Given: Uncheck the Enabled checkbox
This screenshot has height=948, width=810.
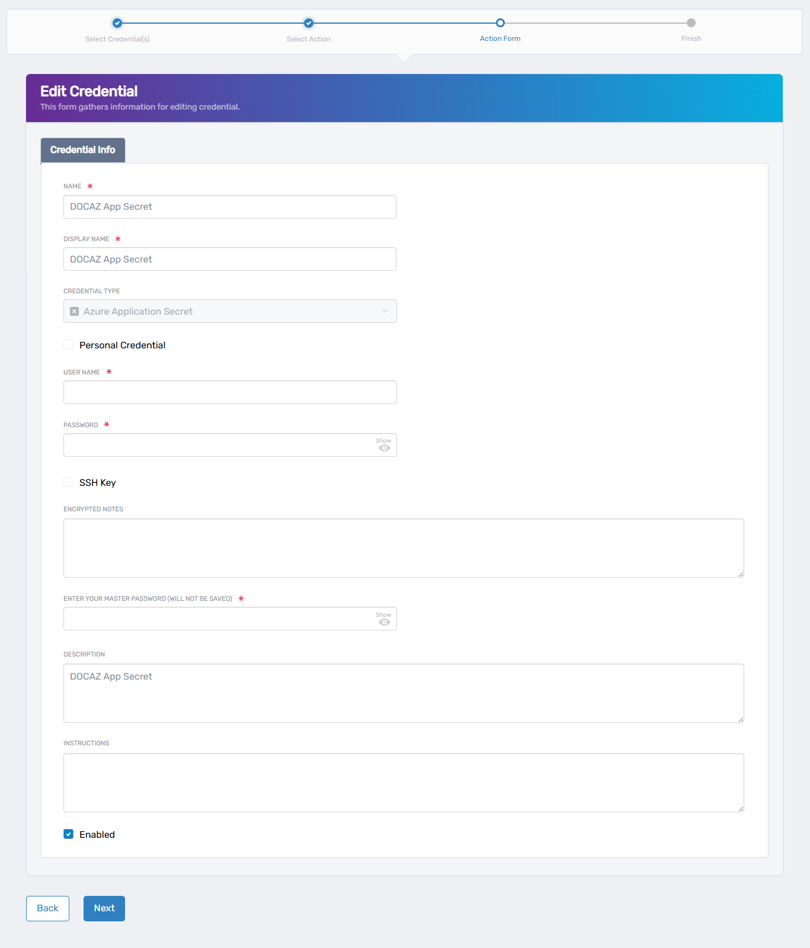Looking at the screenshot, I should [x=69, y=834].
